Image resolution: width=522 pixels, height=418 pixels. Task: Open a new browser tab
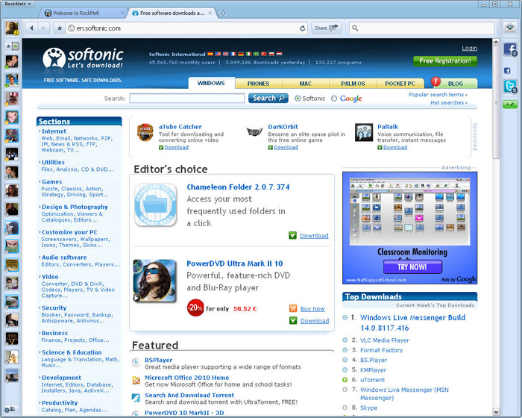pyautogui.click(x=223, y=13)
